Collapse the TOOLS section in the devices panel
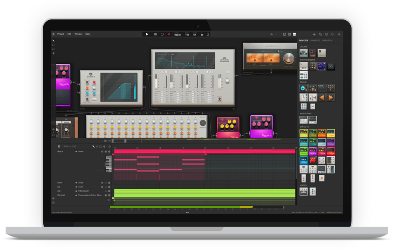 [303, 82]
